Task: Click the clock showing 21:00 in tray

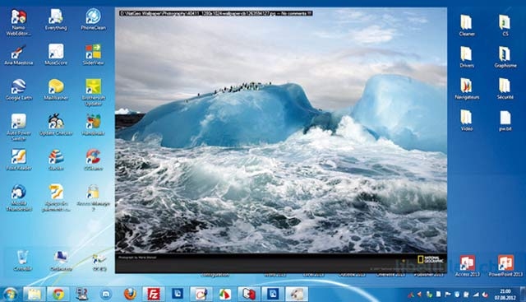Action: pyautogui.click(x=505, y=295)
